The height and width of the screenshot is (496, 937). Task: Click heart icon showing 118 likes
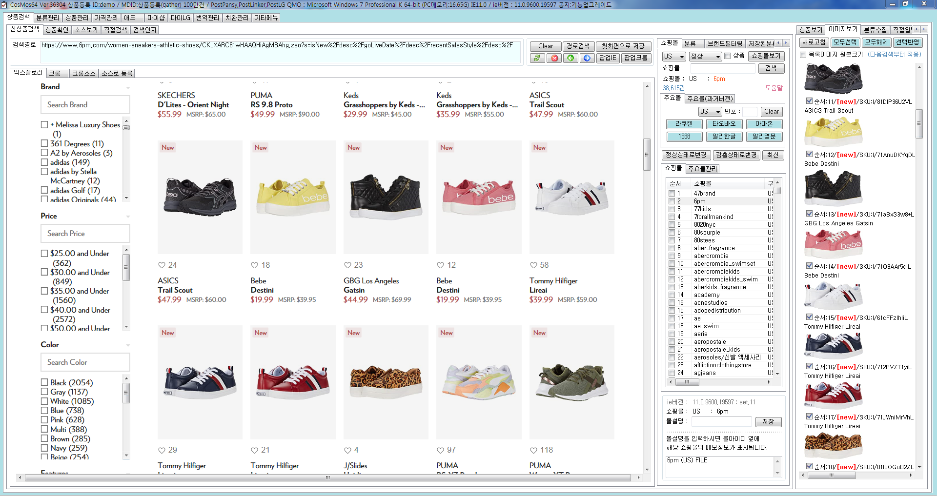pyautogui.click(x=533, y=450)
